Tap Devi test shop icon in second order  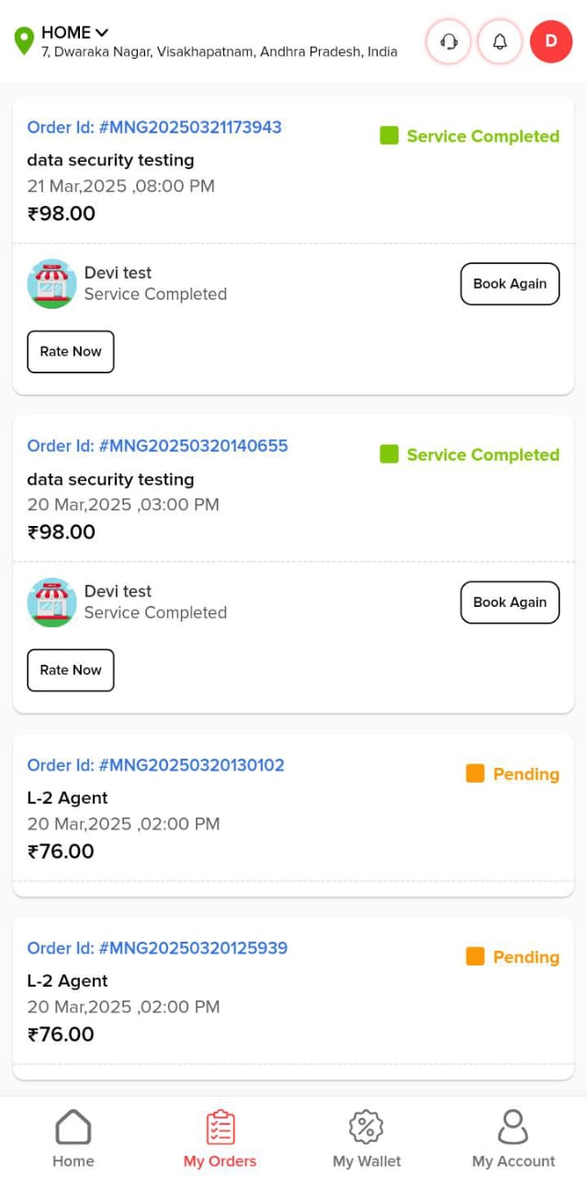point(51,602)
